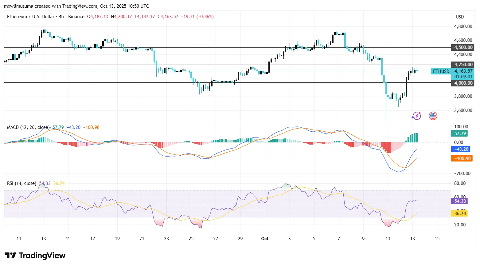Select the 4,500.00 horizontal line price label
The image size is (480, 267).
point(463,47)
